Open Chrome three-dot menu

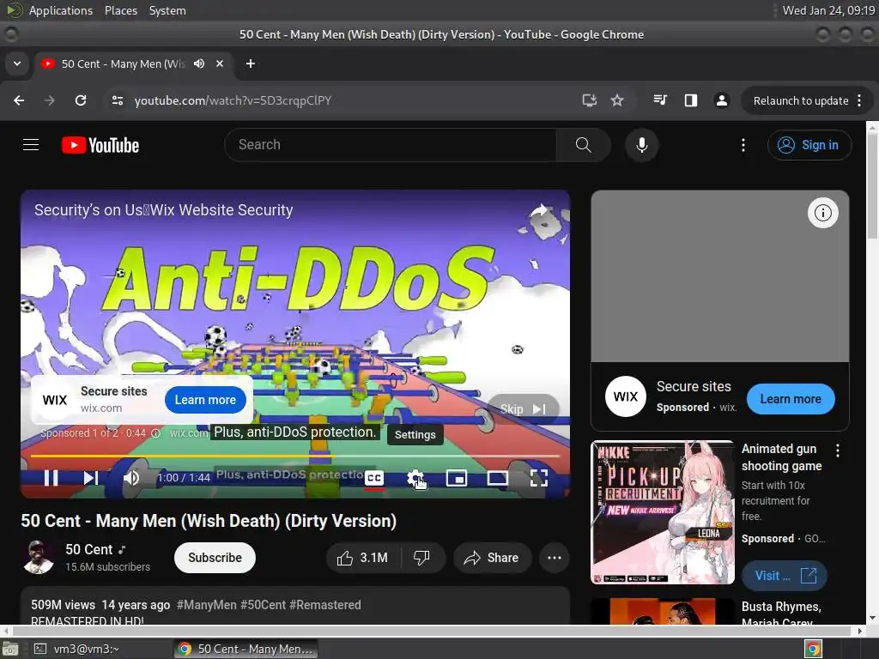pyautogui.click(x=859, y=101)
